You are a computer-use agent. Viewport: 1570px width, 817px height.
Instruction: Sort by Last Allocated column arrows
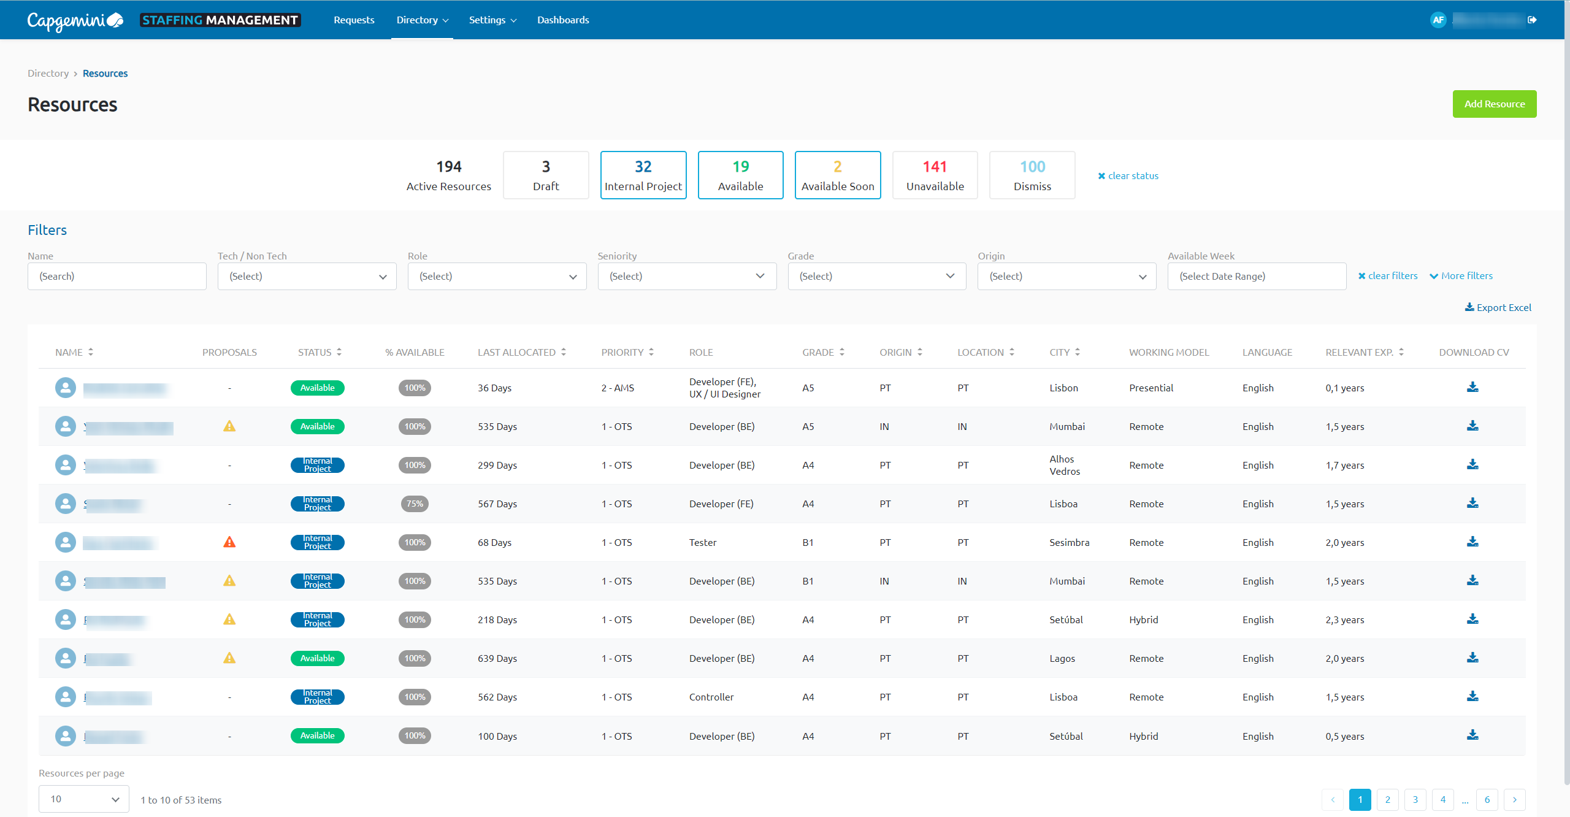point(564,352)
